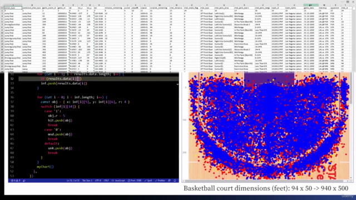Viewport: 356px width, 200px height.
Task: Open the Tab Size: 2 indentation selector
Action: [x=87, y=181]
